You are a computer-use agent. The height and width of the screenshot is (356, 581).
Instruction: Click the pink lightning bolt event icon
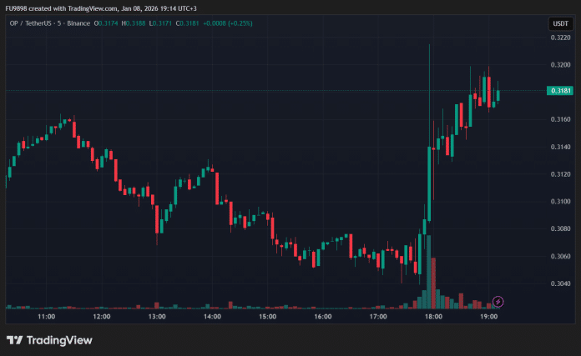click(x=498, y=301)
